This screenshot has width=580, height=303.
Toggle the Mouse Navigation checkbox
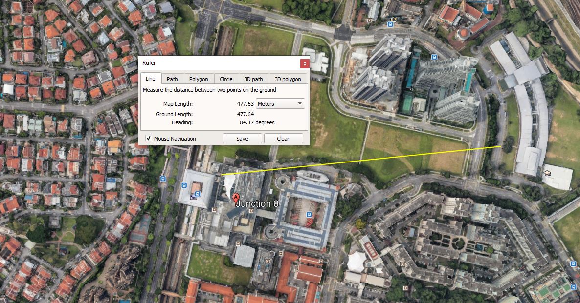tap(148, 139)
